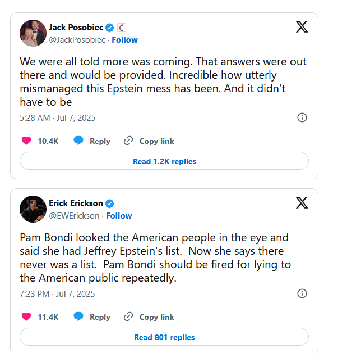Follow the @JackPosobiec account

click(x=124, y=40)
